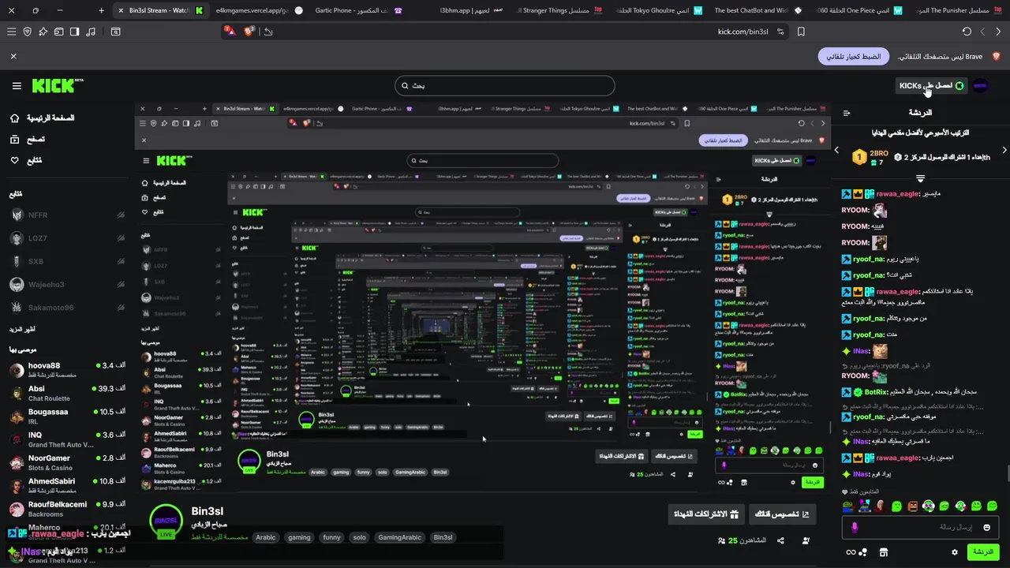
Task: Open emoji picker in chat input
Action: tap(986, 527)
